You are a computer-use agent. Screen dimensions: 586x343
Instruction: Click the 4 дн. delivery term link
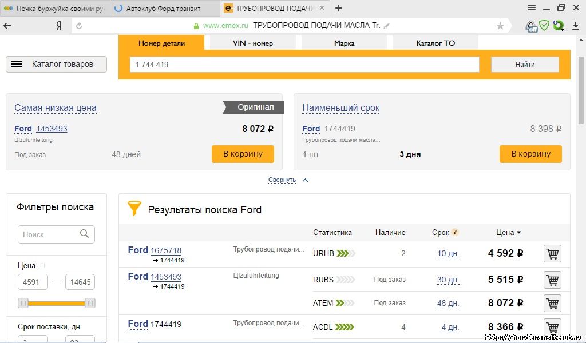click(x=450, y=328)
